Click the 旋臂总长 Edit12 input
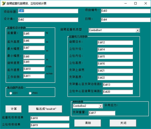 [x=115, y=43]
